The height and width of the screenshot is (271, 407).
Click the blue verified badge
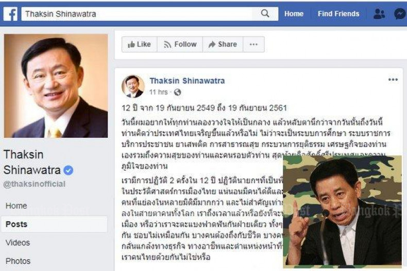tap(69, 170)
